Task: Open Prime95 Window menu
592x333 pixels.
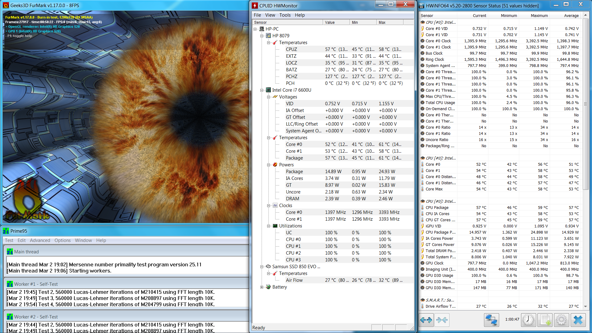Action: pos(83,240)
